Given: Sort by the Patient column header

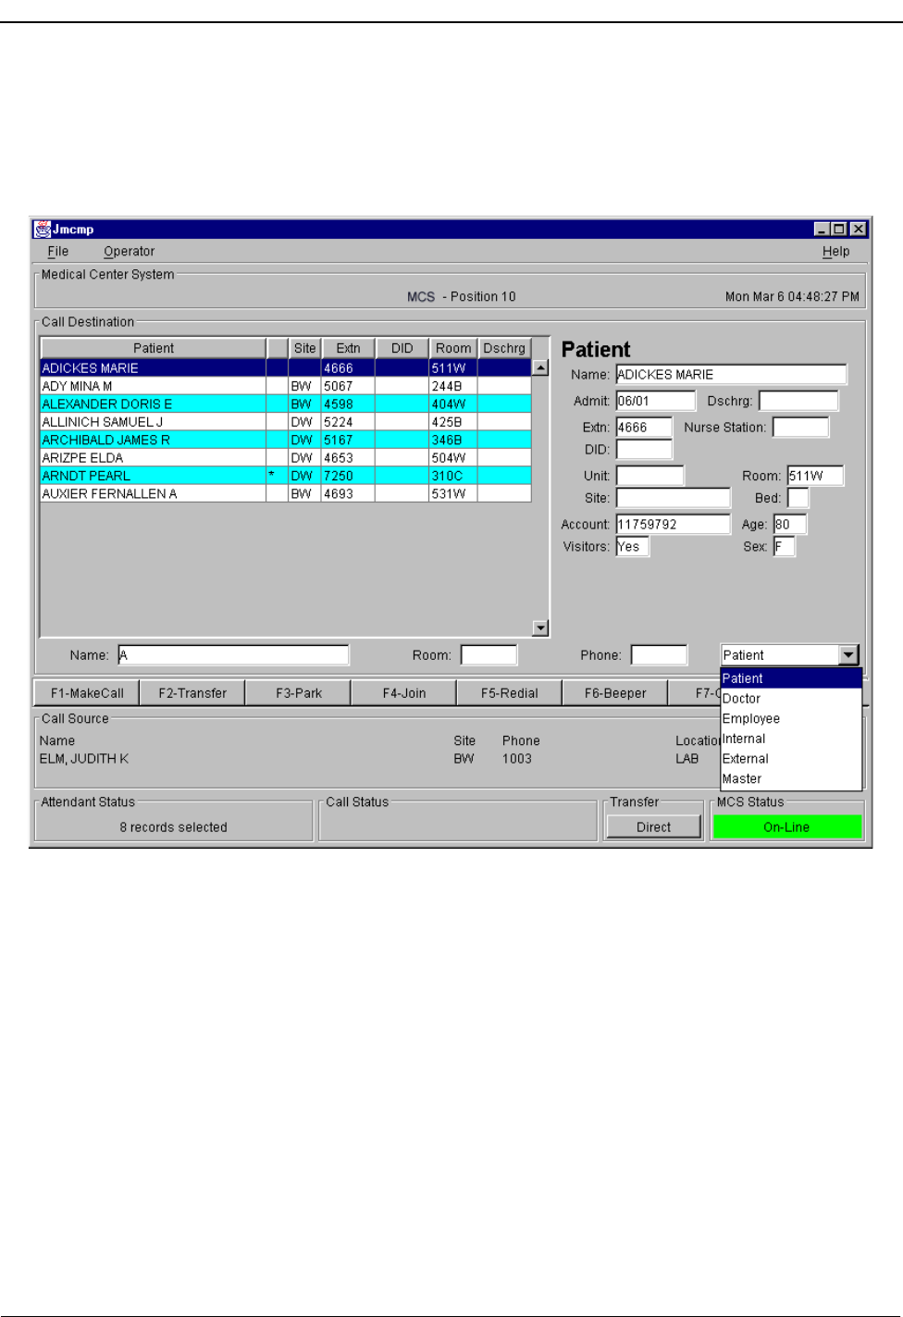Looking at the screenshot, I should pos(153,348).
